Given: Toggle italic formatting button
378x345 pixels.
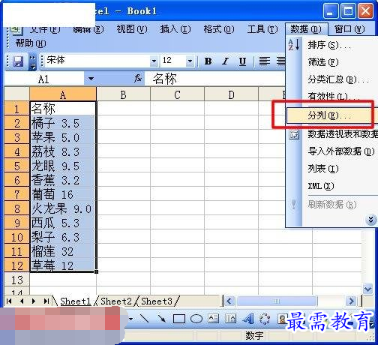Looking at the screenshot, I should (x=225, y=61).
